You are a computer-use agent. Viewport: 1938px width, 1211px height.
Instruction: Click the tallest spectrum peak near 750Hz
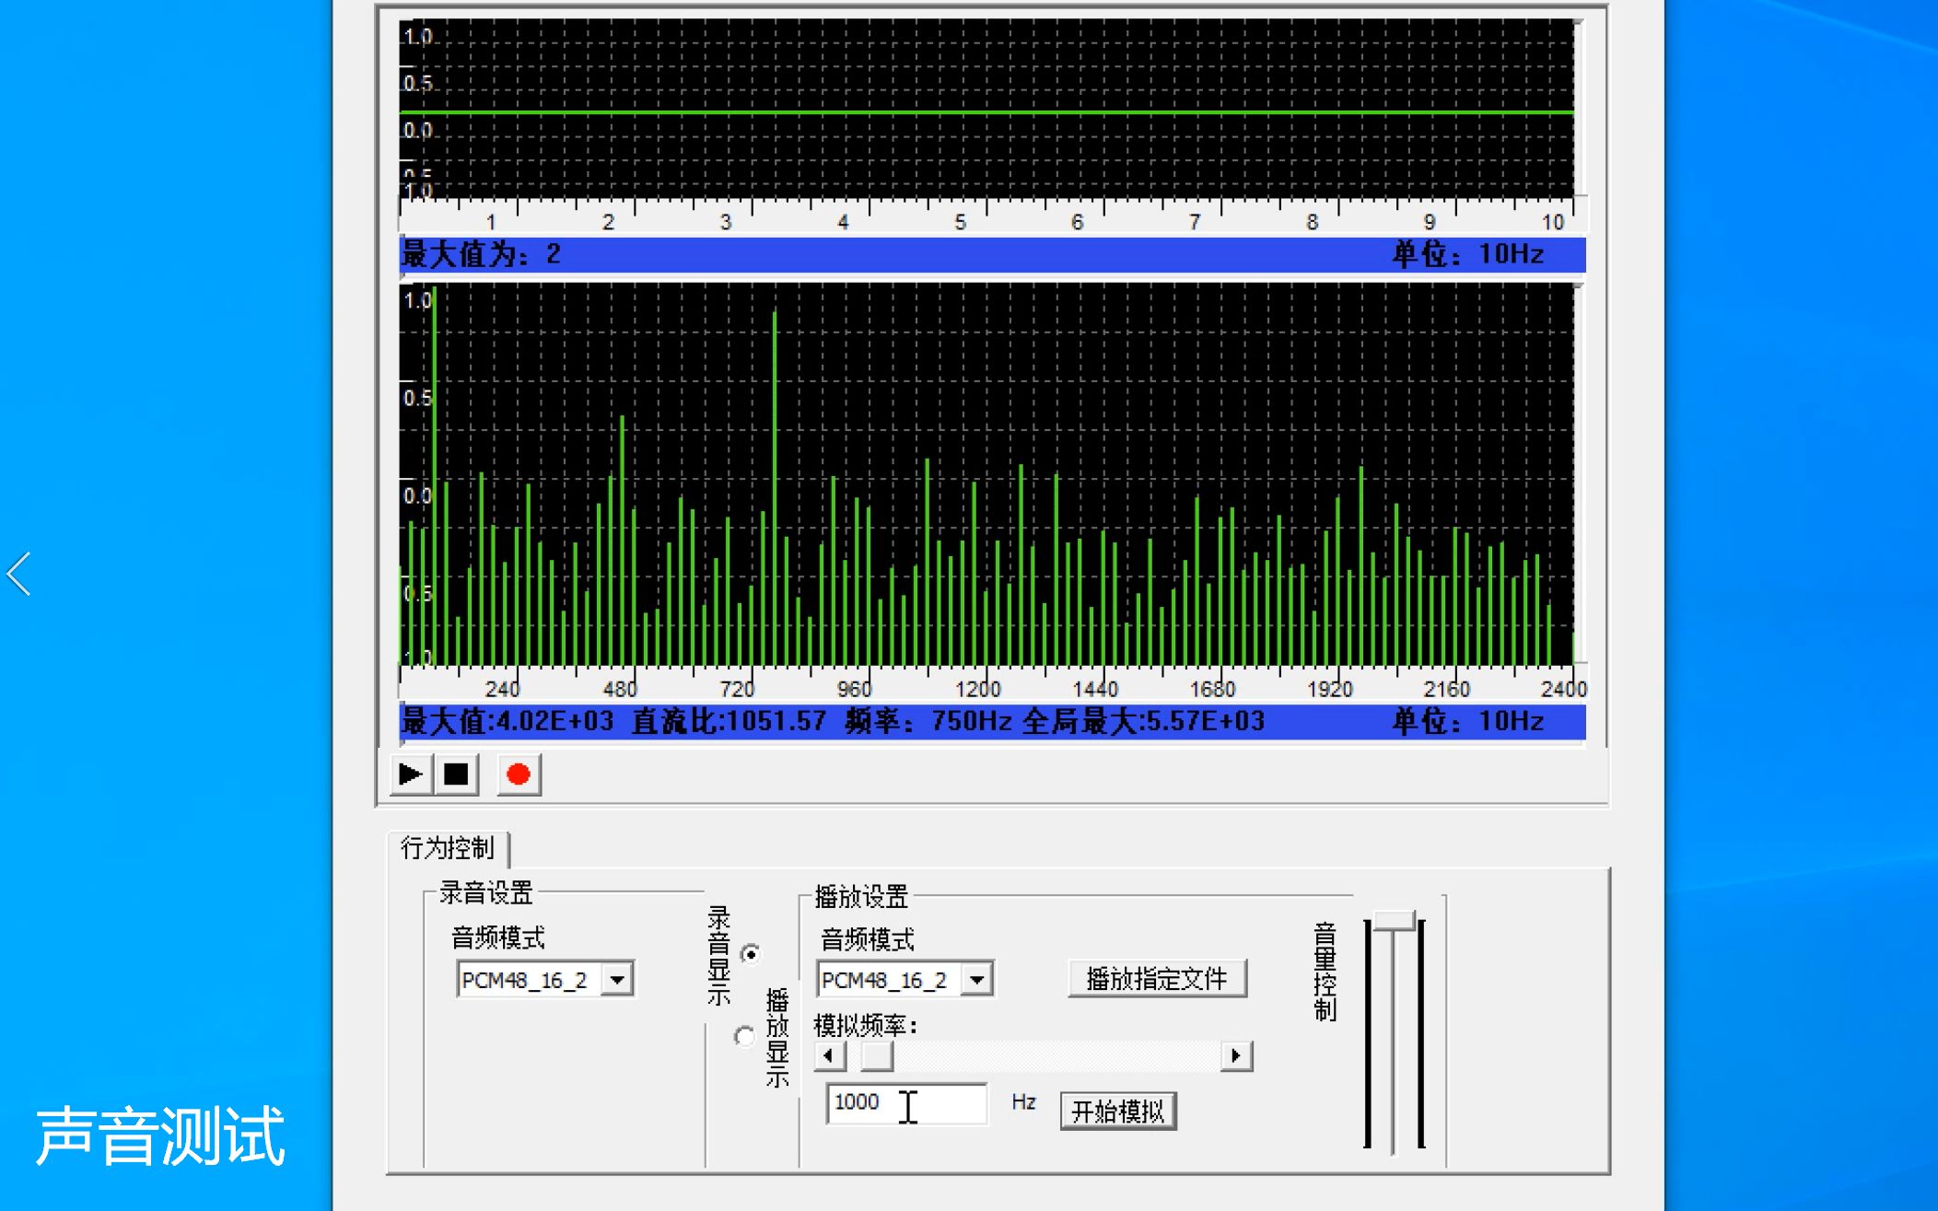[775, 488]
